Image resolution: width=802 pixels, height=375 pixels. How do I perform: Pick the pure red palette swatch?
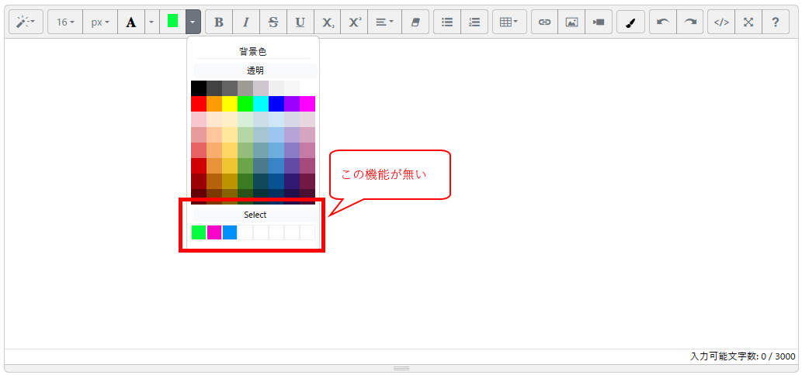click(199, 104)
